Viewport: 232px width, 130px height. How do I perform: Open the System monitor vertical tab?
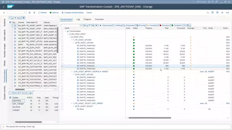4,93
